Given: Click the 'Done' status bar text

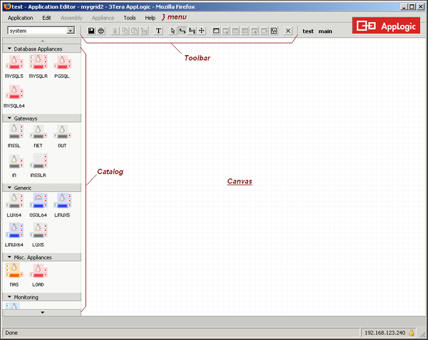Looking at the screenshot, I should (11, 333).
